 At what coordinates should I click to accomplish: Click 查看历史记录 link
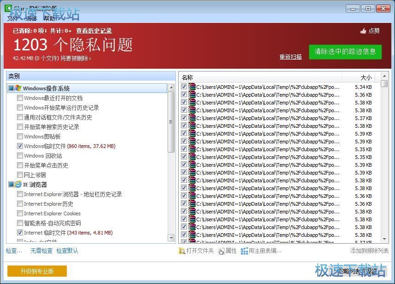pos(94,31)
